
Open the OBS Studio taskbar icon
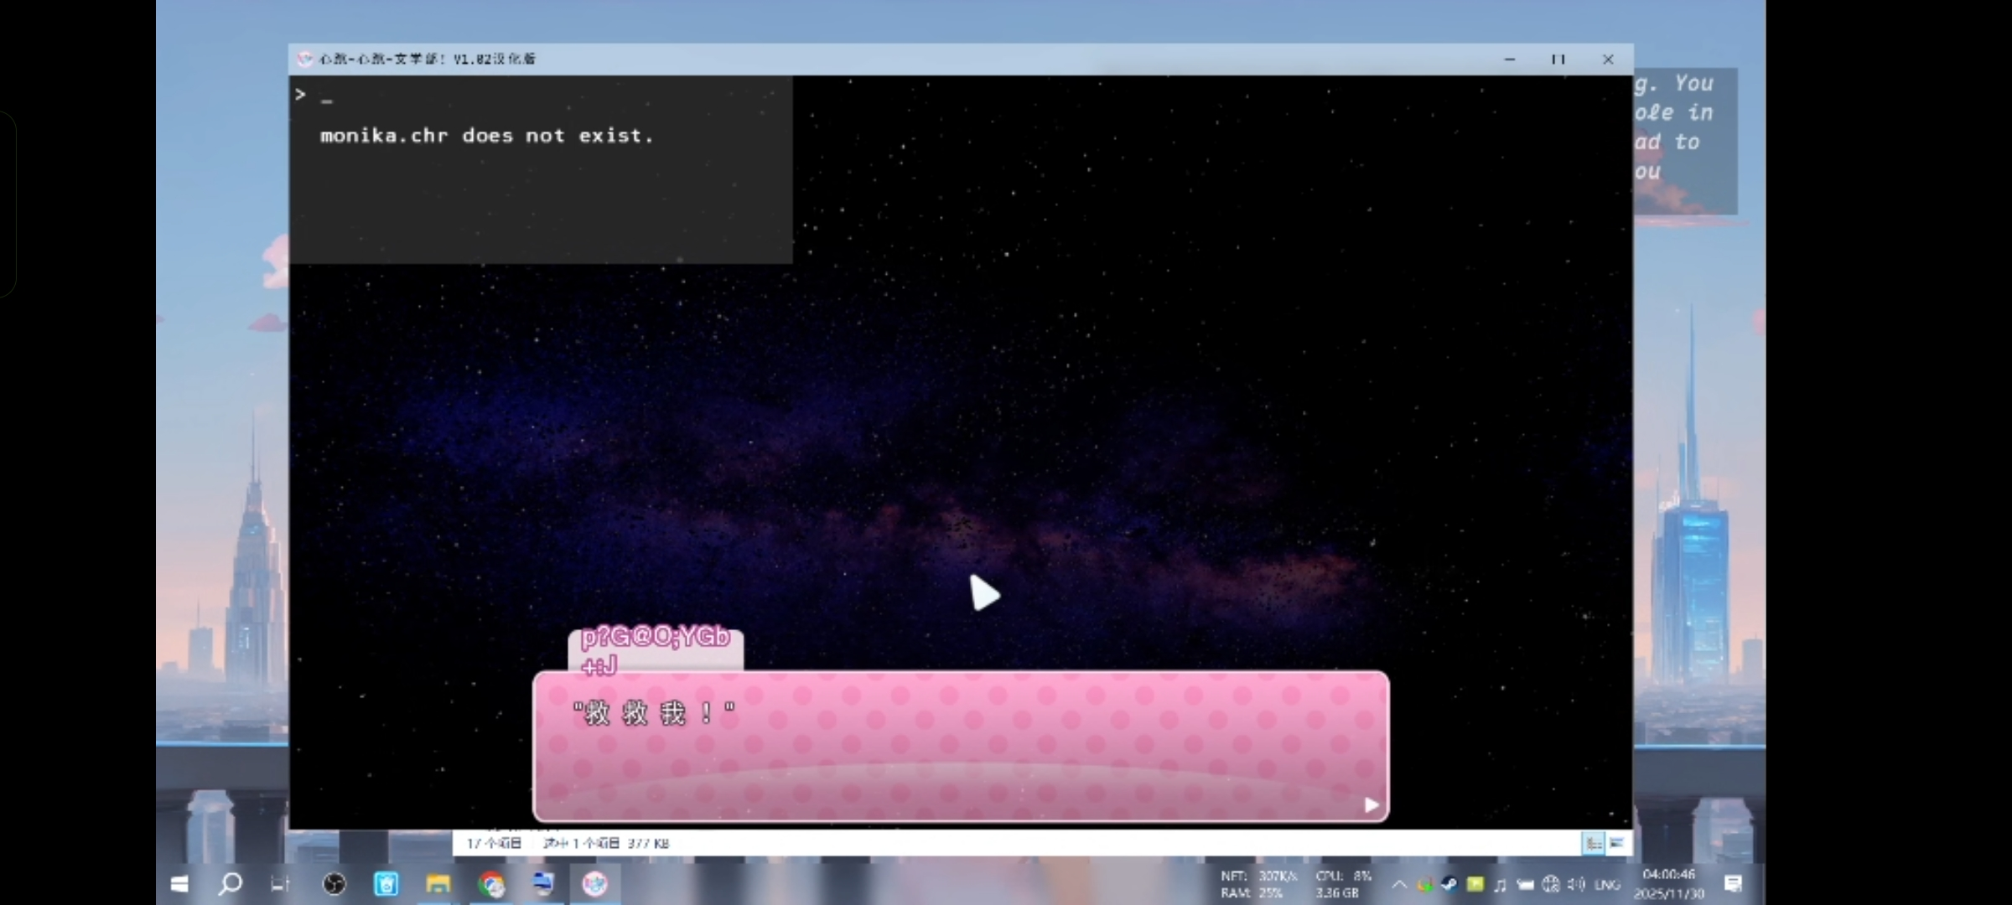point(334,884)
